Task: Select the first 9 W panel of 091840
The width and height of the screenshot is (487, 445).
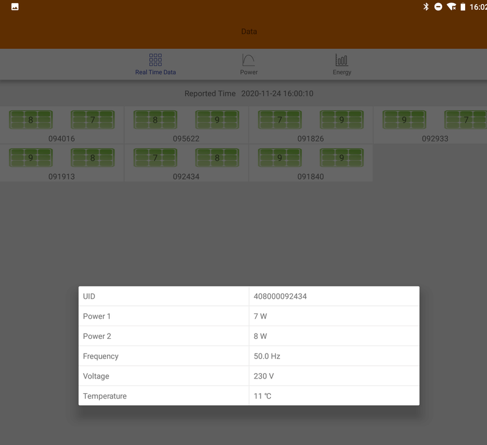Action: 280,158
